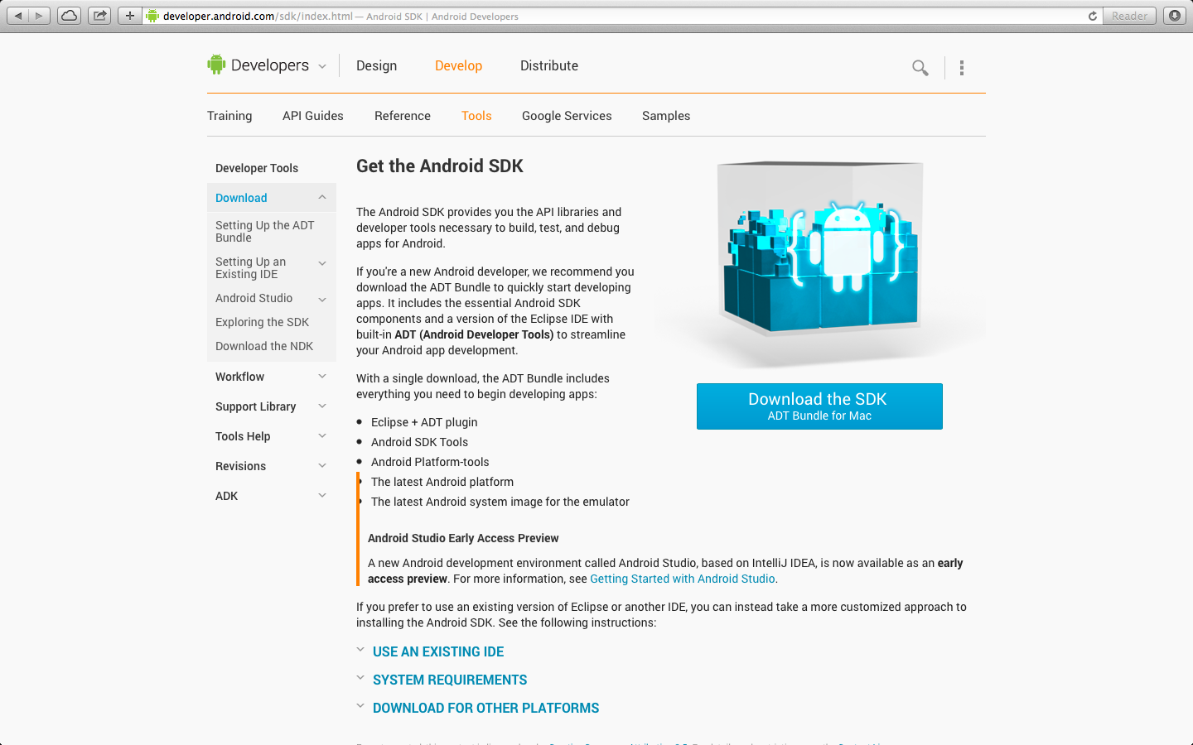
Task: Click SYSTEM REQUIREMENTS heading
Action: (x=450, y=680)
